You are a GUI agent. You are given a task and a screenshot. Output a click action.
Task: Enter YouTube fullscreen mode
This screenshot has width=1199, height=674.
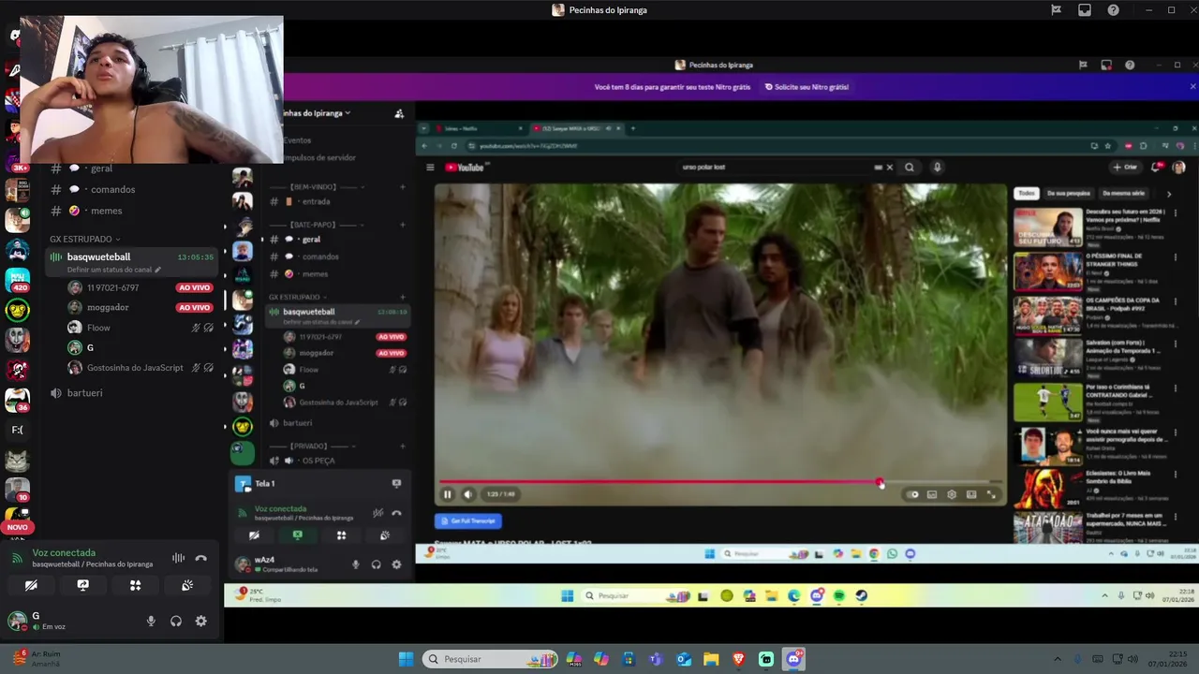(991, 494)
